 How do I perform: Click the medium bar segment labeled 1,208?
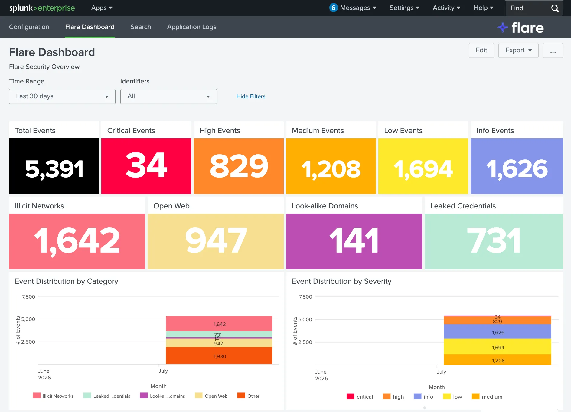point(498,360)
